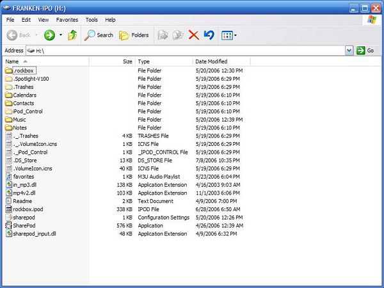This screenshot has width=384, height=288.
Task: Click the 576 KB size value
Action: pyautogui.click(x=124, y=225)
